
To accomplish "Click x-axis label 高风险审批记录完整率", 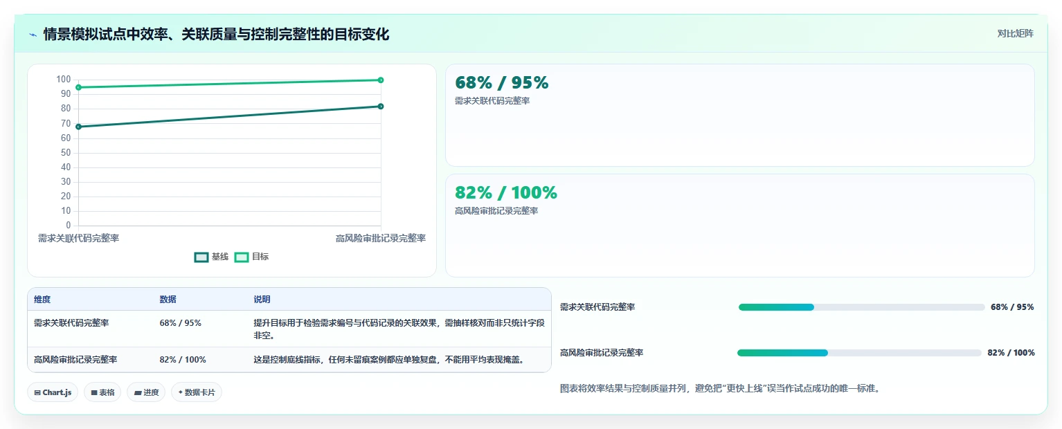I will click(381, 238).
